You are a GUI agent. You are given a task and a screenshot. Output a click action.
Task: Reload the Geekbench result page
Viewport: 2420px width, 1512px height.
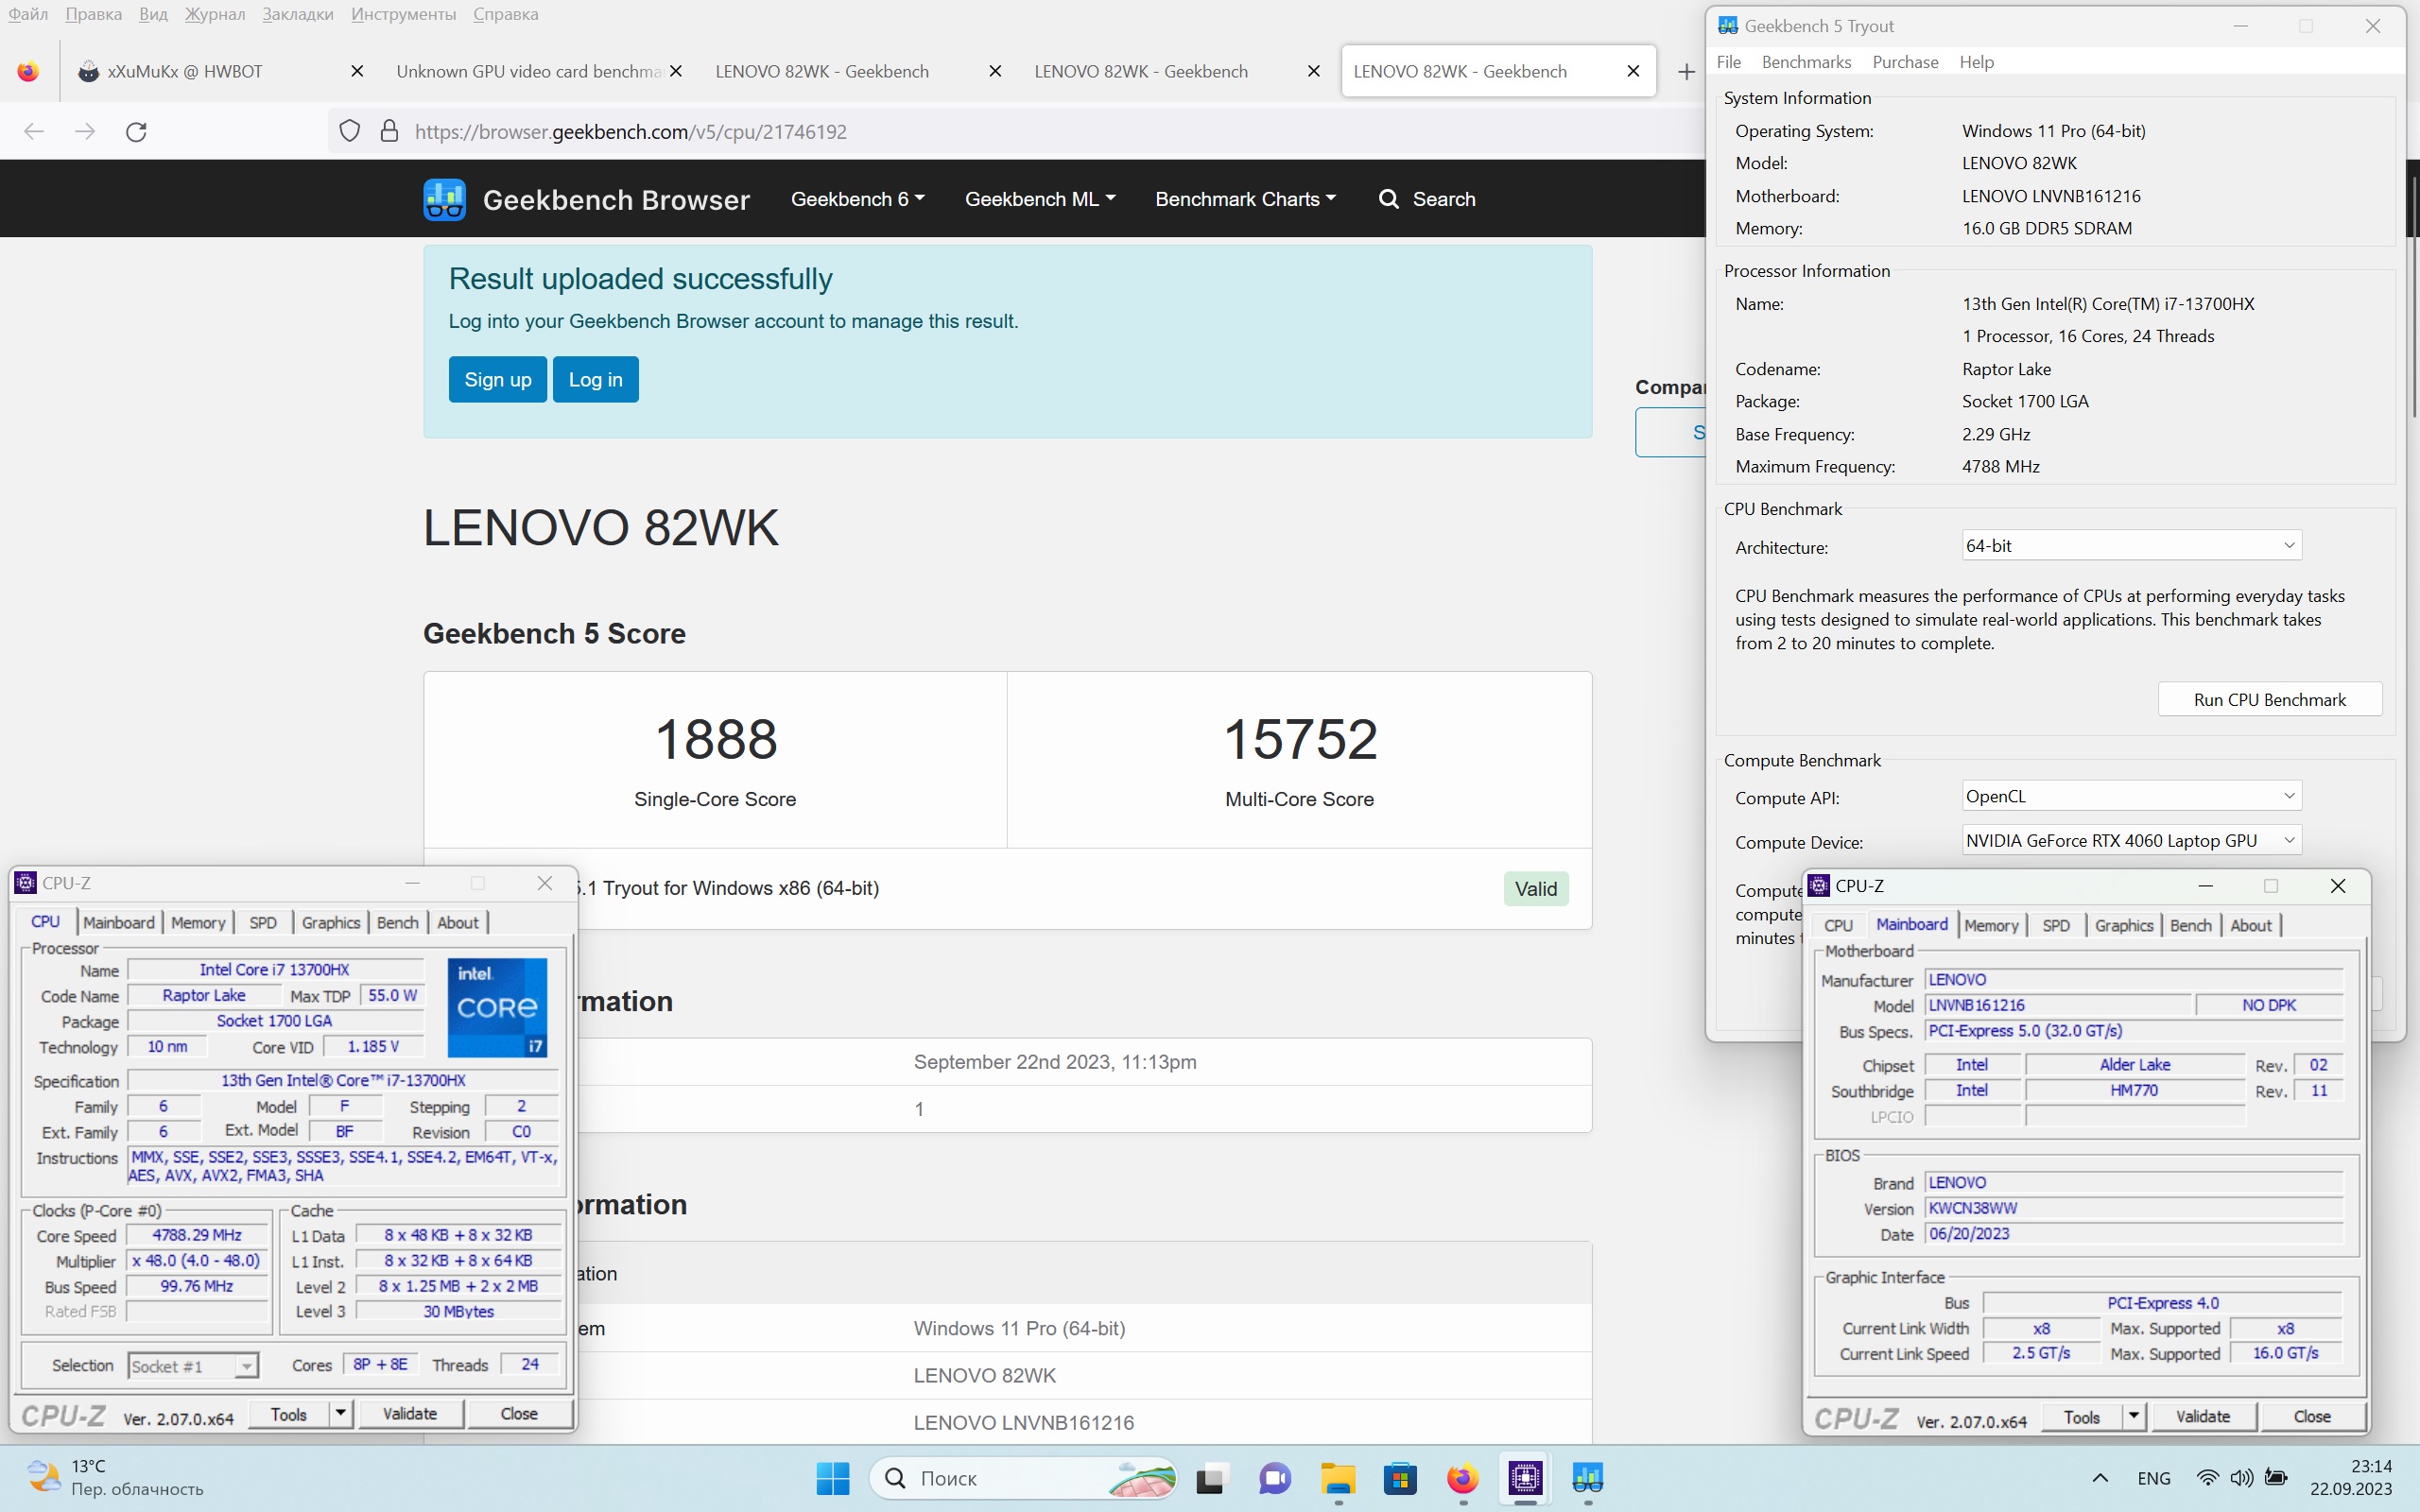click(137, 131)
